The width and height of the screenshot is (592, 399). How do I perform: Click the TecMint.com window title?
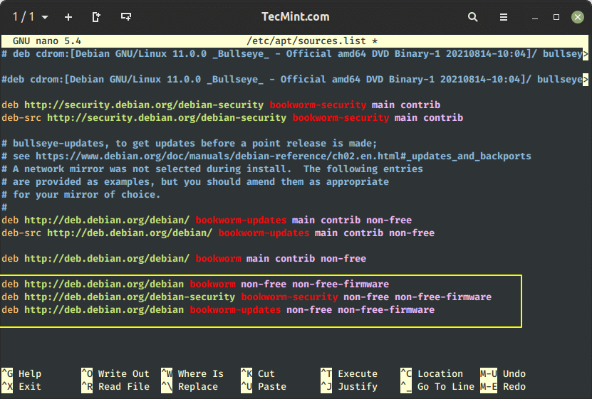[x=295, y=17]
